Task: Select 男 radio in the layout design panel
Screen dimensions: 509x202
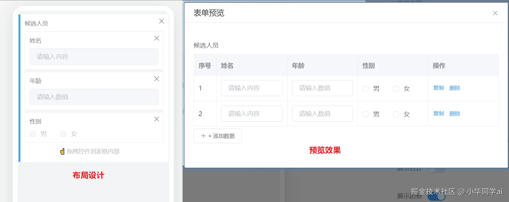Action: pos(33,134)
